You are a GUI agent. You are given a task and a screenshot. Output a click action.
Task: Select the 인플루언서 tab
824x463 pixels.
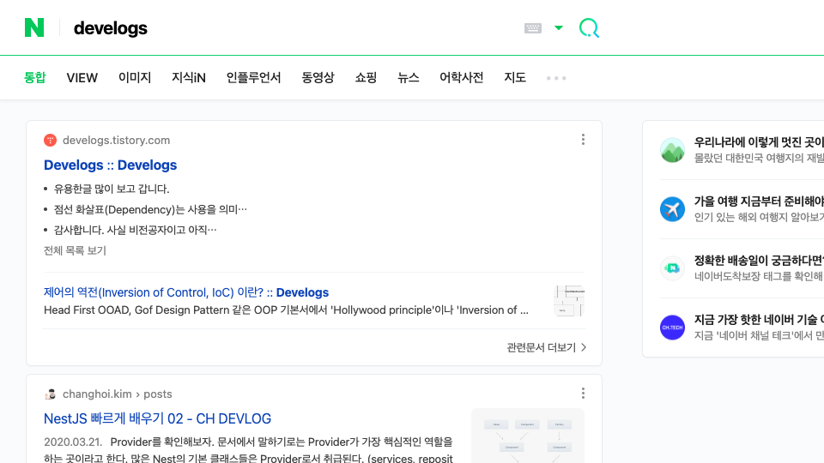(x=253, y=78)
